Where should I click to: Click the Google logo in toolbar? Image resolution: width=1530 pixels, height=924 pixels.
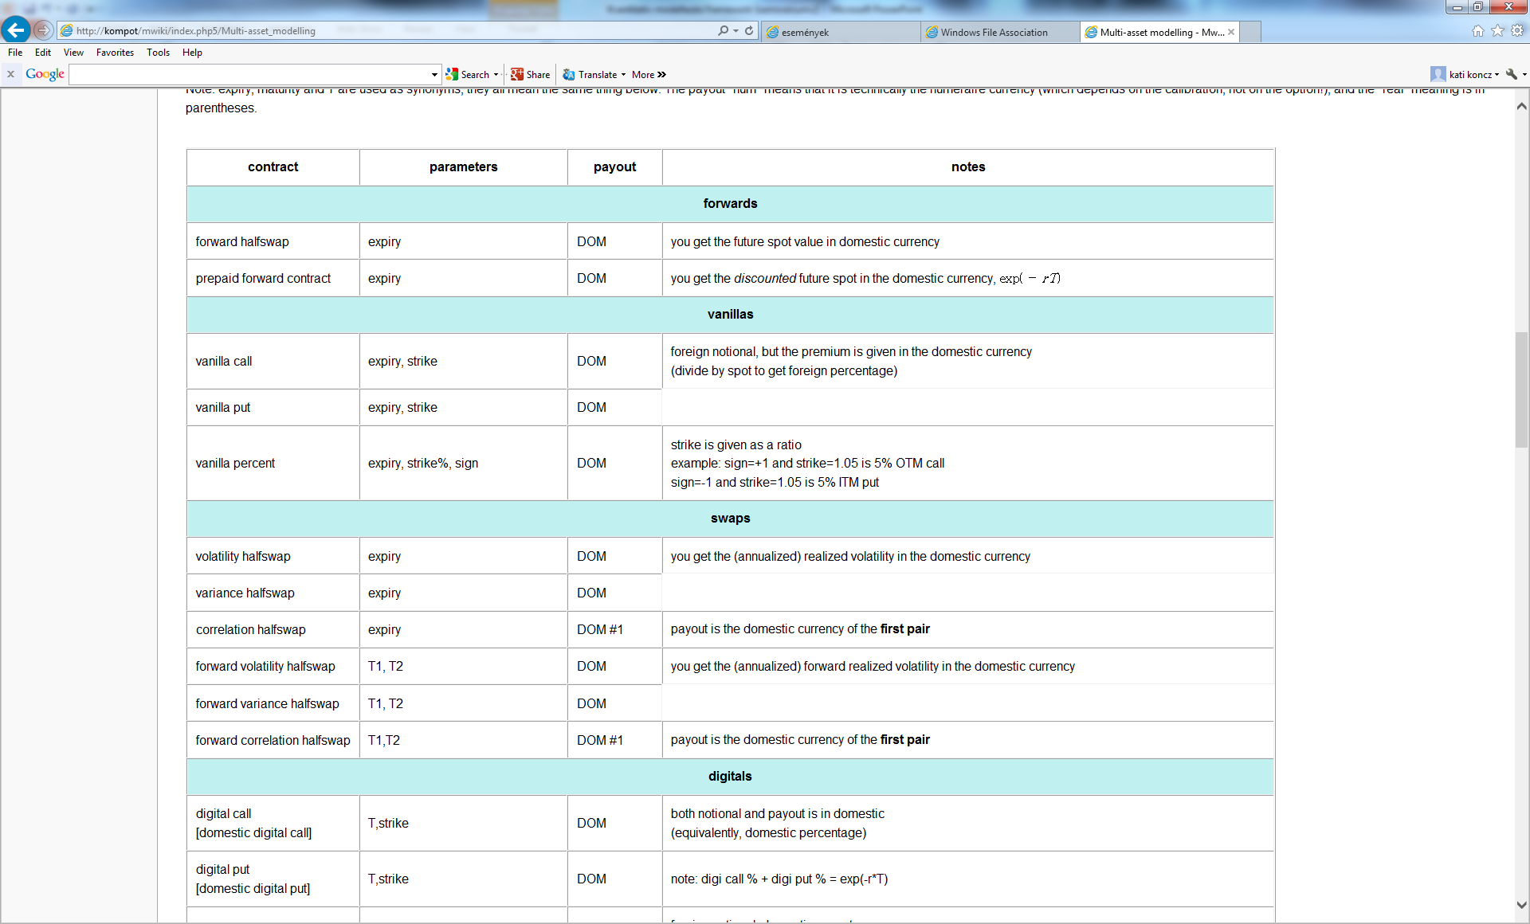45,74
